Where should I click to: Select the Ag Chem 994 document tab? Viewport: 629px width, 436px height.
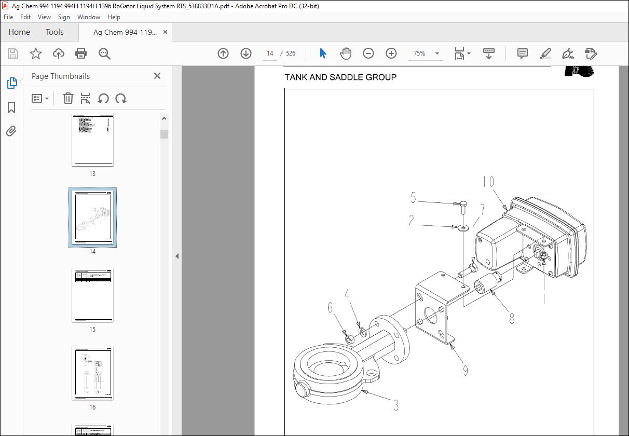[125, 32]
